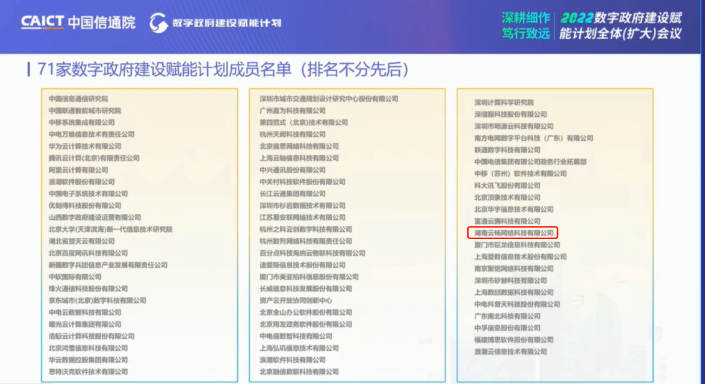The width and height of the screenshot is (705, 384).
Task: Select the row 中移(苏州)软件技术有限公司
Action: tap(520, 174)
